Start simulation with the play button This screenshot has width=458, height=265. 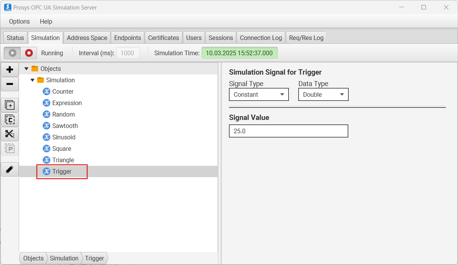pyautogui.click(x=13, y=53)
